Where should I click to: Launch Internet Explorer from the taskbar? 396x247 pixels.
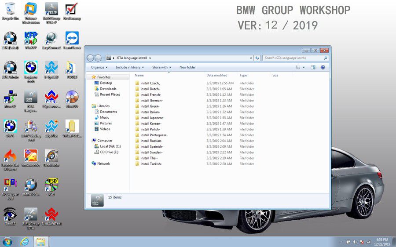click(x=25, y=242)
